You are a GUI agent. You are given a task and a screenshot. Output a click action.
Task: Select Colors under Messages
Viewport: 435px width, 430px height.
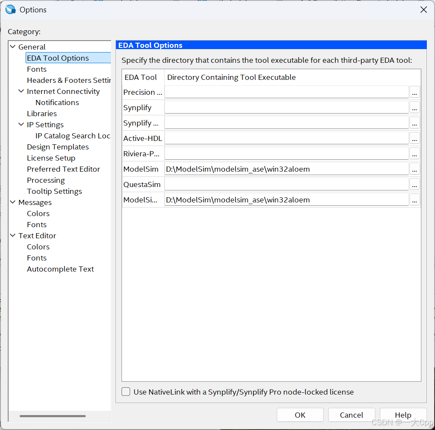[x=38, y=214]
